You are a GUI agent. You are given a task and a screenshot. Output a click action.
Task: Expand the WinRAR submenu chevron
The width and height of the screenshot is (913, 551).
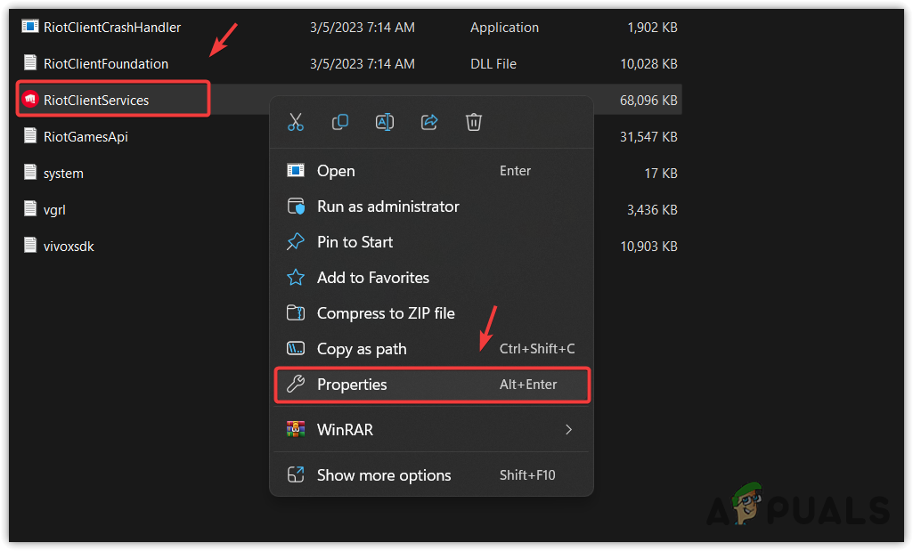coord(568,429)
